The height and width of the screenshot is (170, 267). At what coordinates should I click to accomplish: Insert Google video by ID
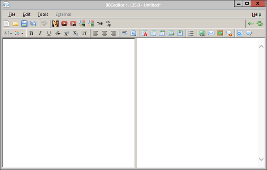pyautogui.click(x=91, y=23)
